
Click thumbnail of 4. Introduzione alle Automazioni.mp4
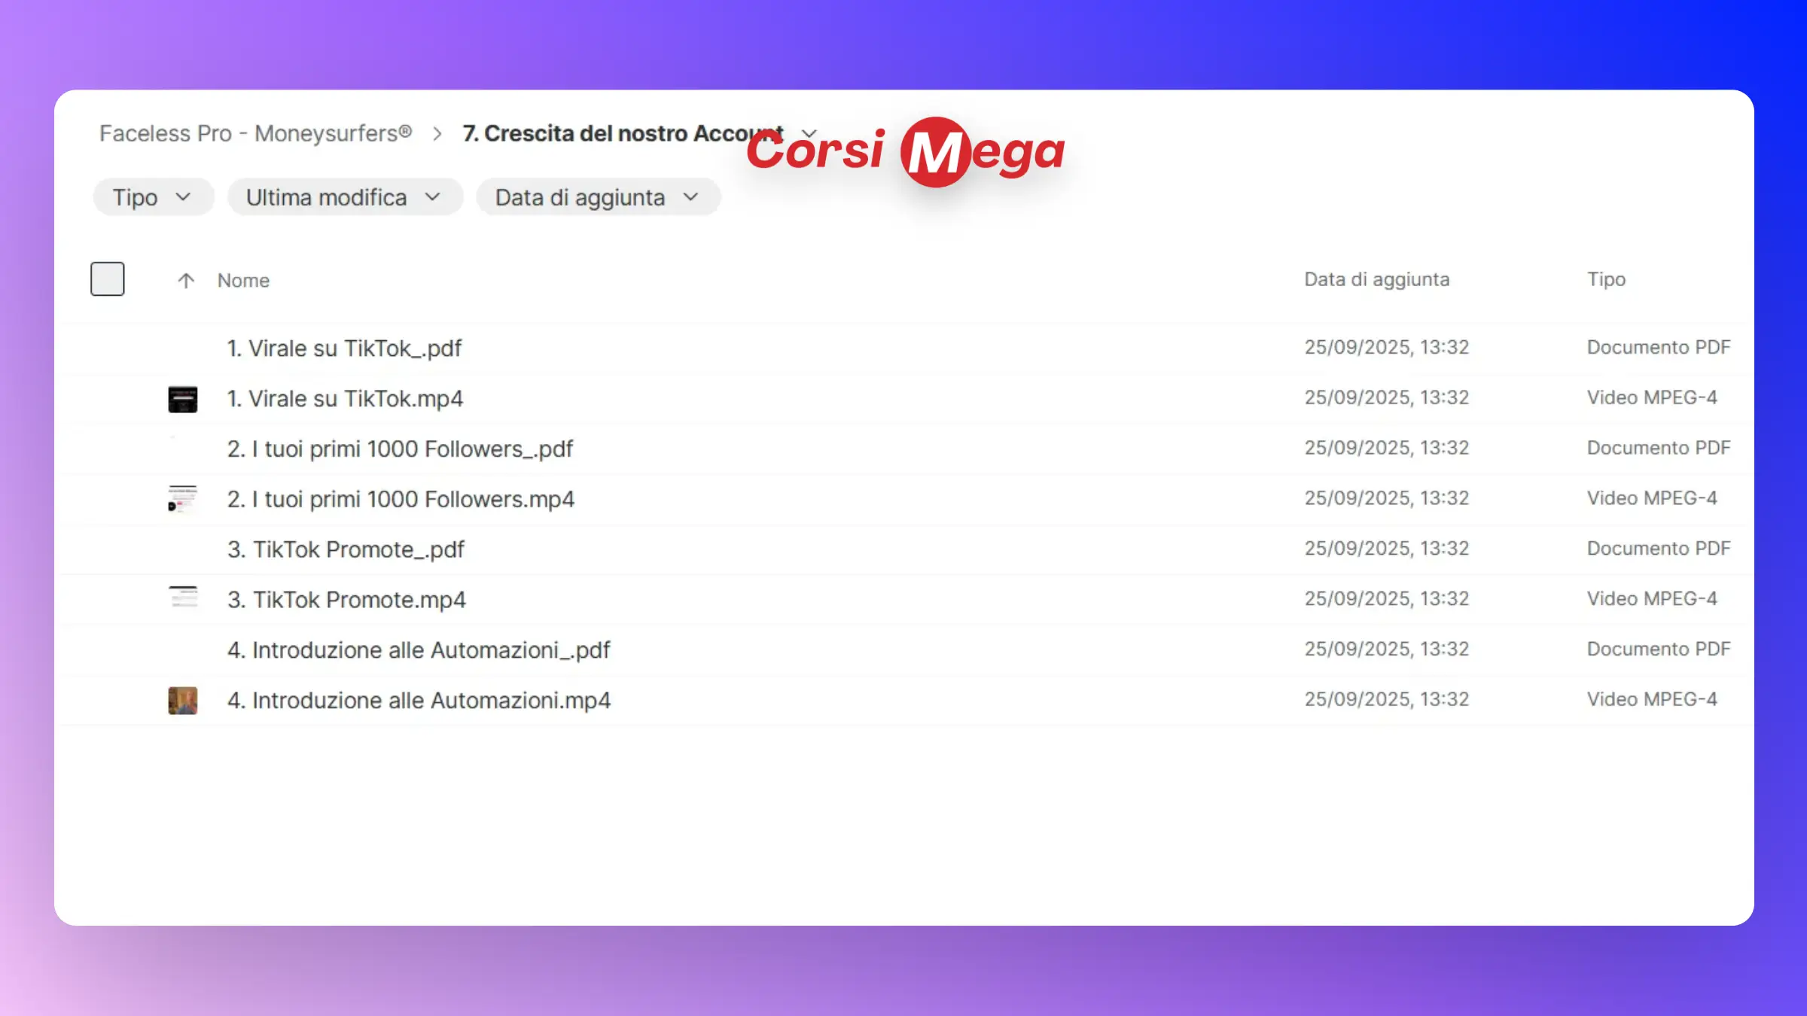click(x=182, y=700)
